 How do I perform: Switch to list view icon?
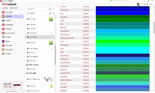click(53, 13)
